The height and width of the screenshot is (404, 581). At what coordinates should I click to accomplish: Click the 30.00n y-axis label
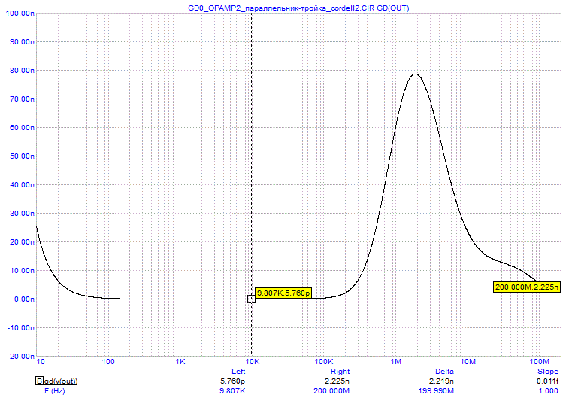click(x=22, y=214)
